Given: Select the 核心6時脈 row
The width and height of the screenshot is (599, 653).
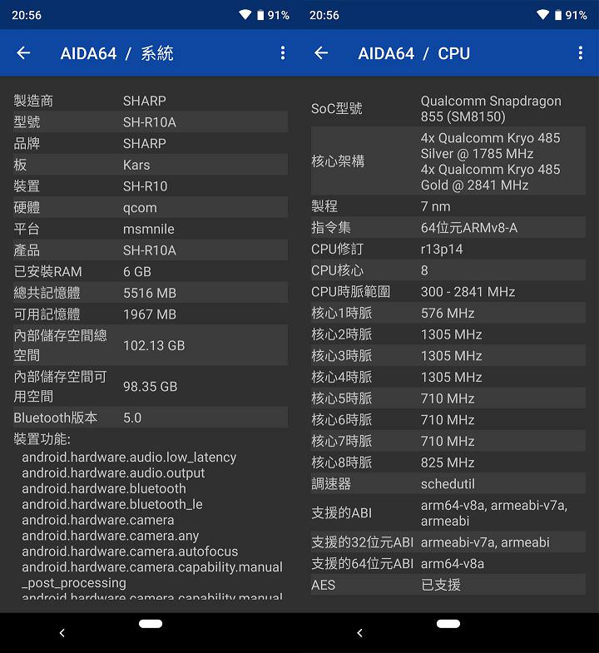Looking at the screenshot, I should pos(448,420).
